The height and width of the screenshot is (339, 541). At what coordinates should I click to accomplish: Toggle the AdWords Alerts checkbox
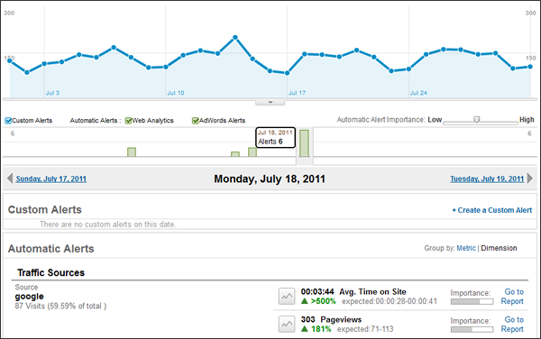(196, 121)
